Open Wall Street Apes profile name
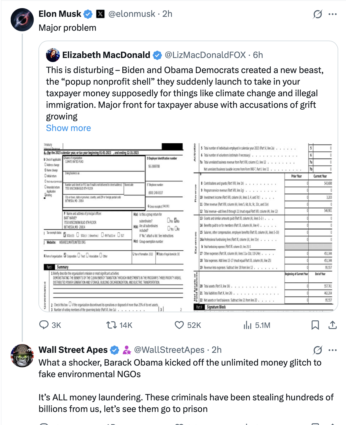346x425 pixels. 73,350
